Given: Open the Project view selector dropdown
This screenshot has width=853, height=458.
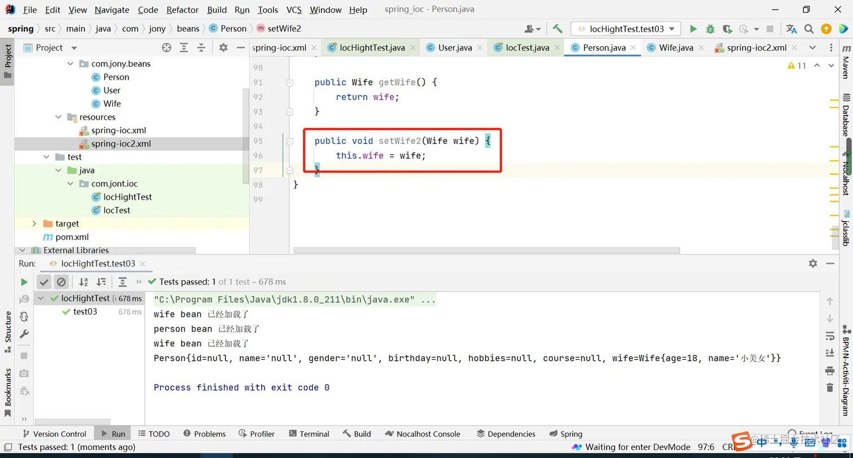Looking at the screenshot, I should pos(74,48).
